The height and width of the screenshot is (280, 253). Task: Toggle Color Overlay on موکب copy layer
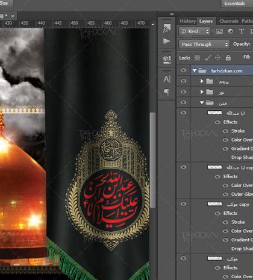[x=226, y=231]
